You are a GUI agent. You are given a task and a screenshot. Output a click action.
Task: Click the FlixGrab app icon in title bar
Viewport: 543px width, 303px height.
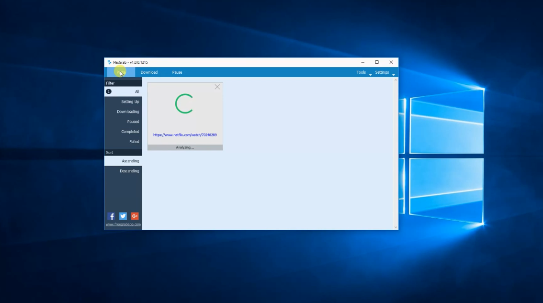[109, 62]
